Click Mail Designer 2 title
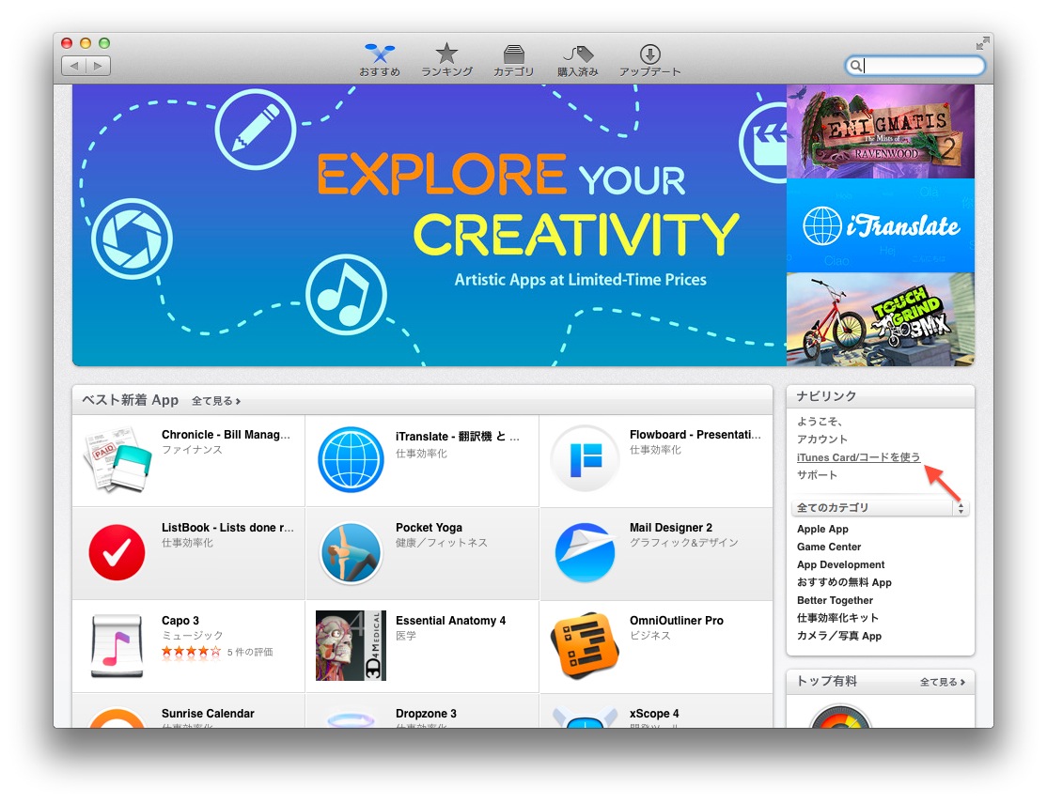1047x802 pixels. 671,528
